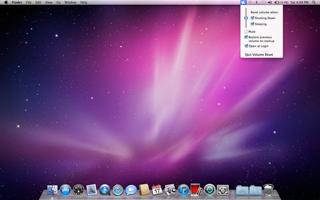Viewport: 320px width, 200px height.
Task: Open the Finder menu
Action: pyautogui.click(x=17, y=2)
